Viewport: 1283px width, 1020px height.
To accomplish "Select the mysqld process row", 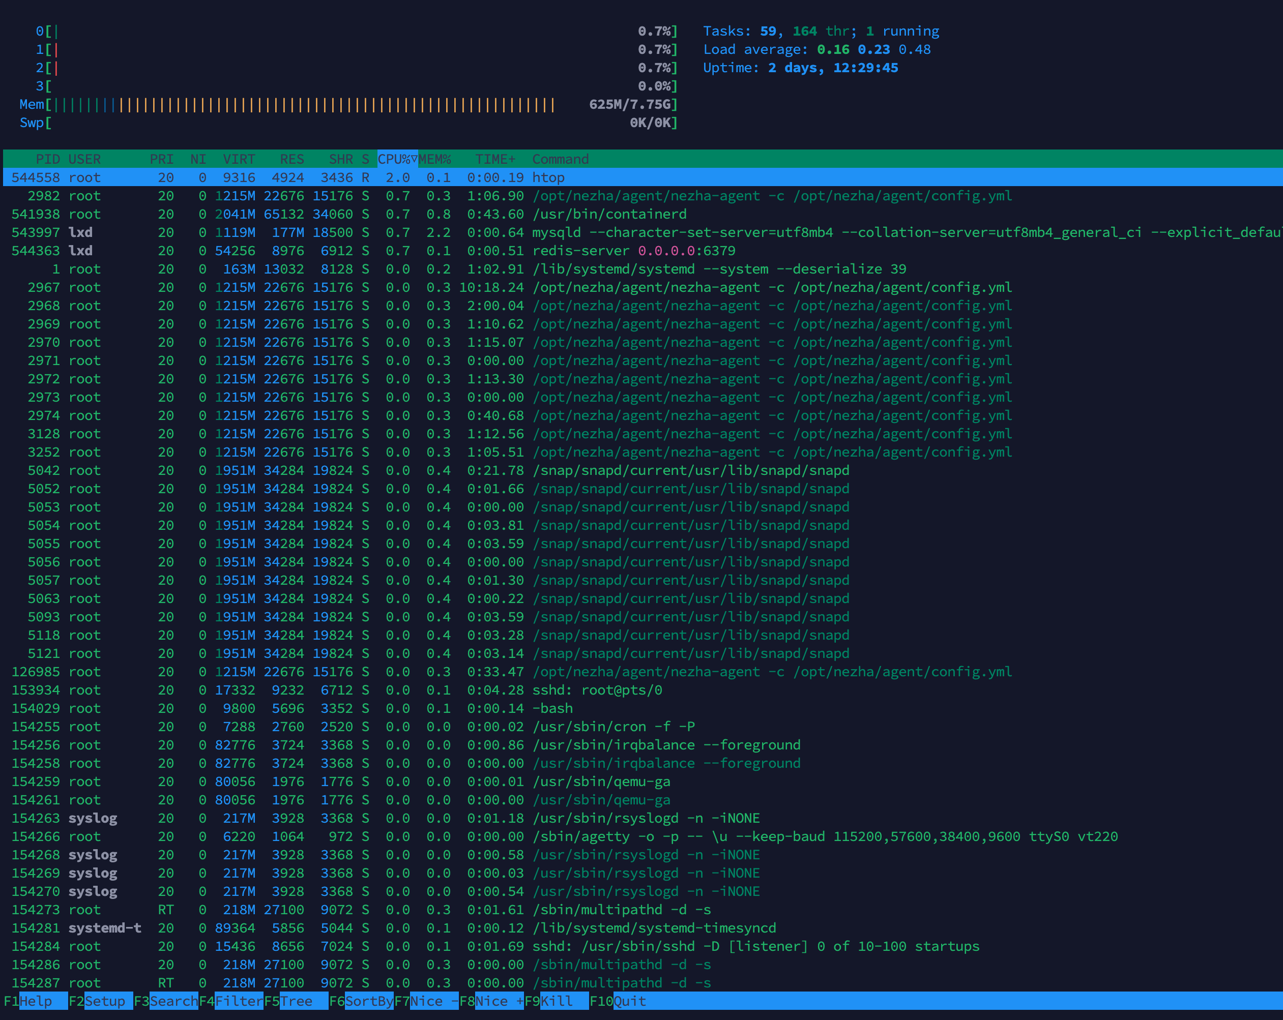I will coord(595,232).
